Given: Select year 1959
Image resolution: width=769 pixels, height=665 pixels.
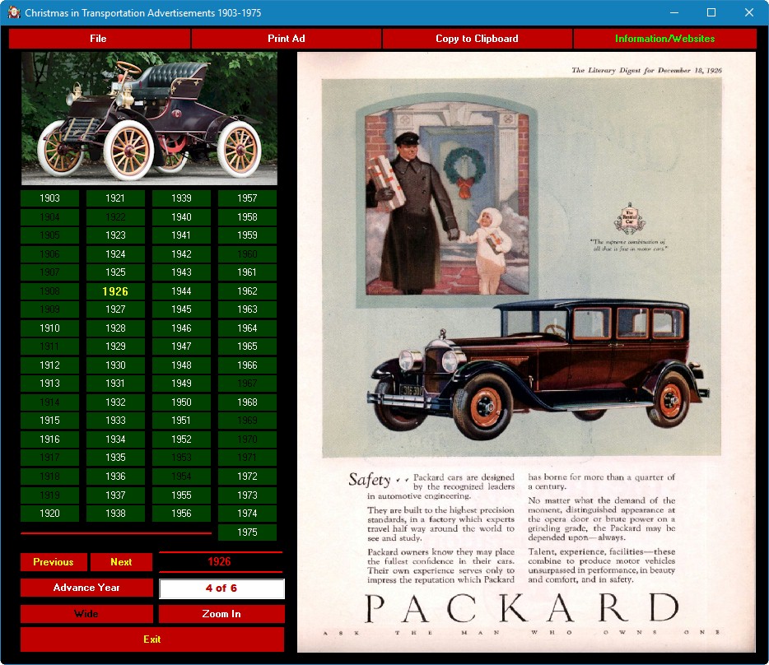Looking at the screenshot, I should (x=247, y=235).
